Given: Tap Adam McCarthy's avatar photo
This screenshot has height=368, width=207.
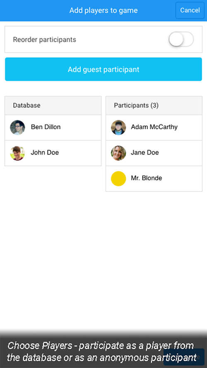Looking at the screenshot, I should 118,128.
